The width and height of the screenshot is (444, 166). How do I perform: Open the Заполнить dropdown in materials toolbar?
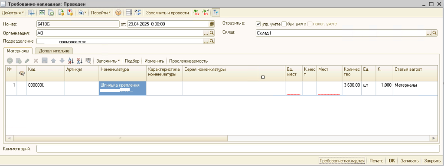click(108, 61)
